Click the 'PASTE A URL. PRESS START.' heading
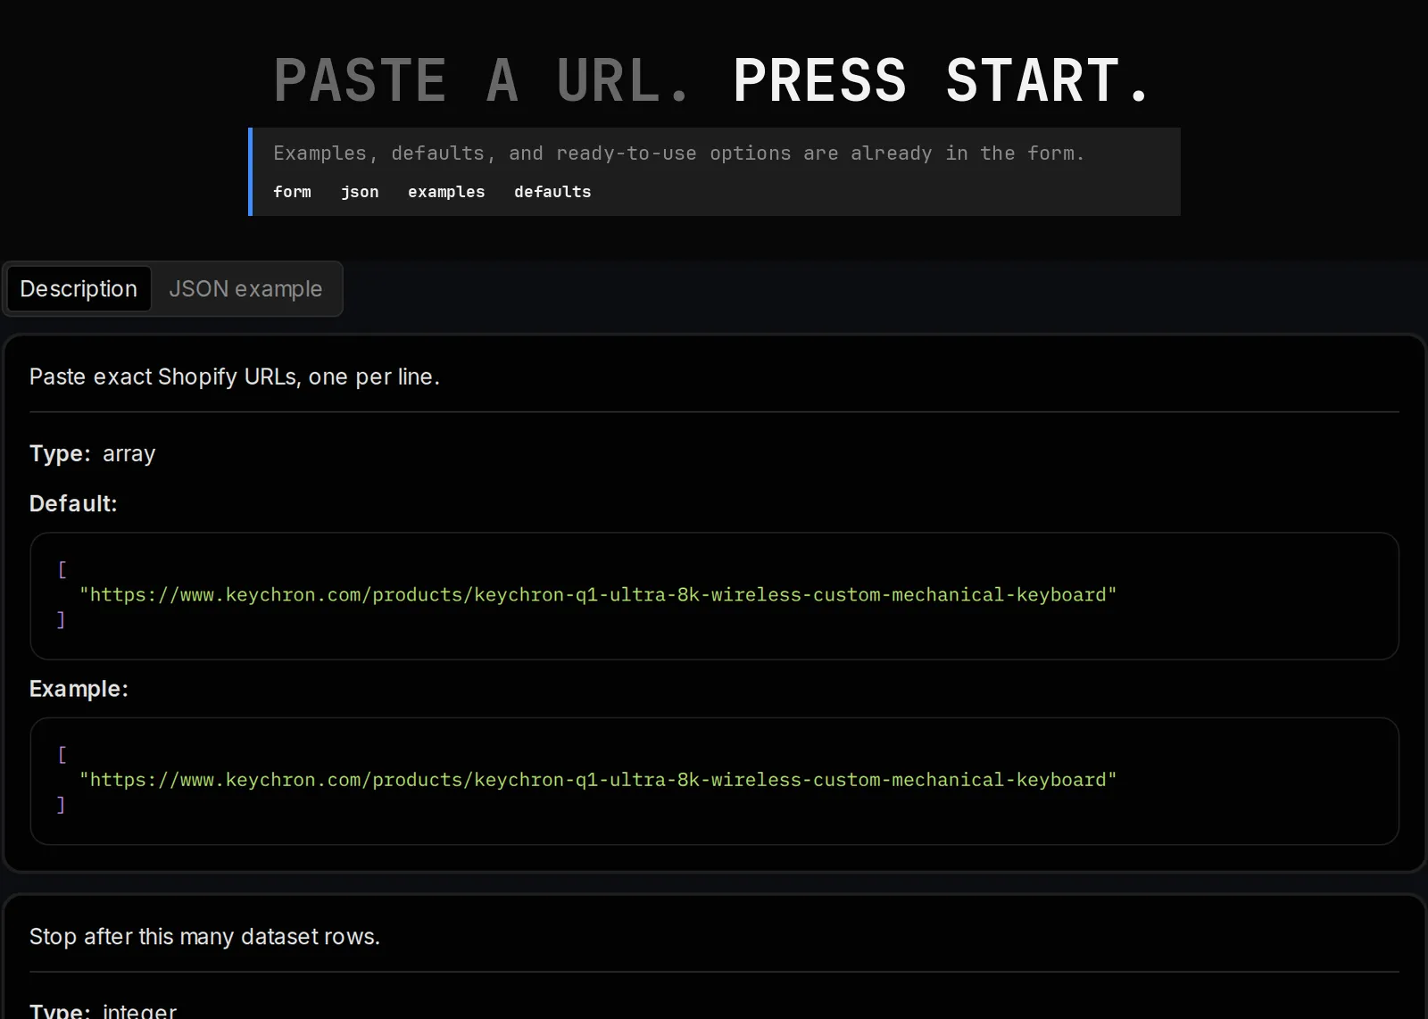This screenshot has height=1019, width=1428. (x=713, y=80)
